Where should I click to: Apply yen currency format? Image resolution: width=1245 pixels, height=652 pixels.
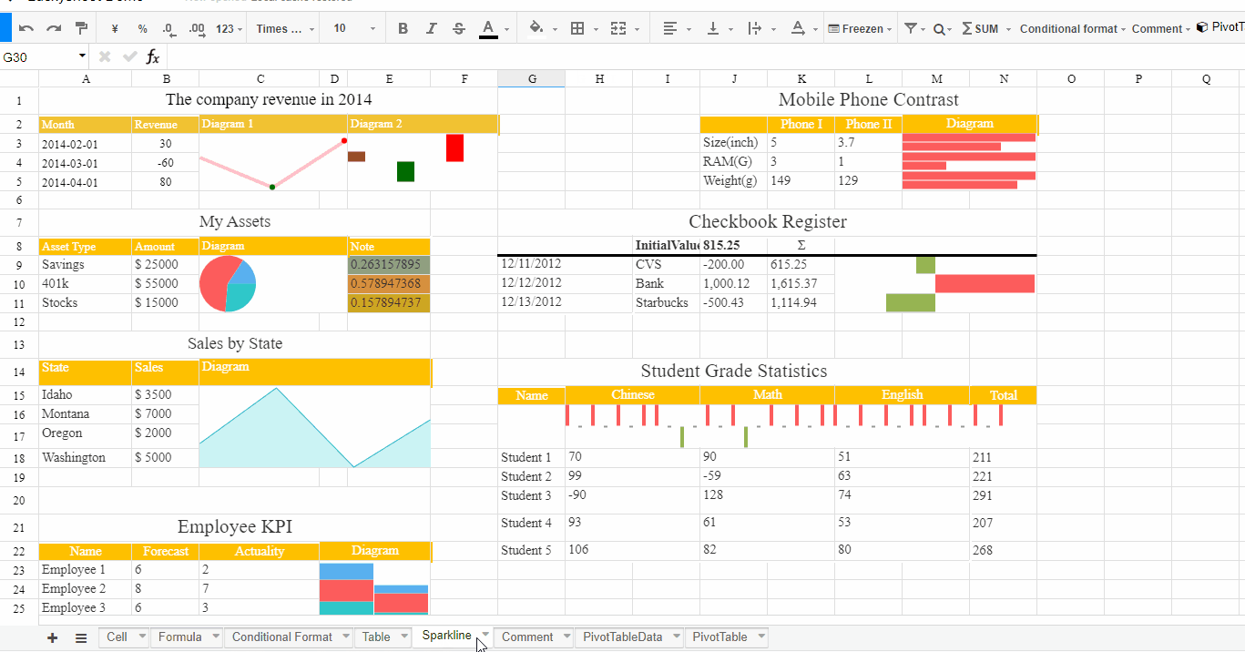click(116, 29)
